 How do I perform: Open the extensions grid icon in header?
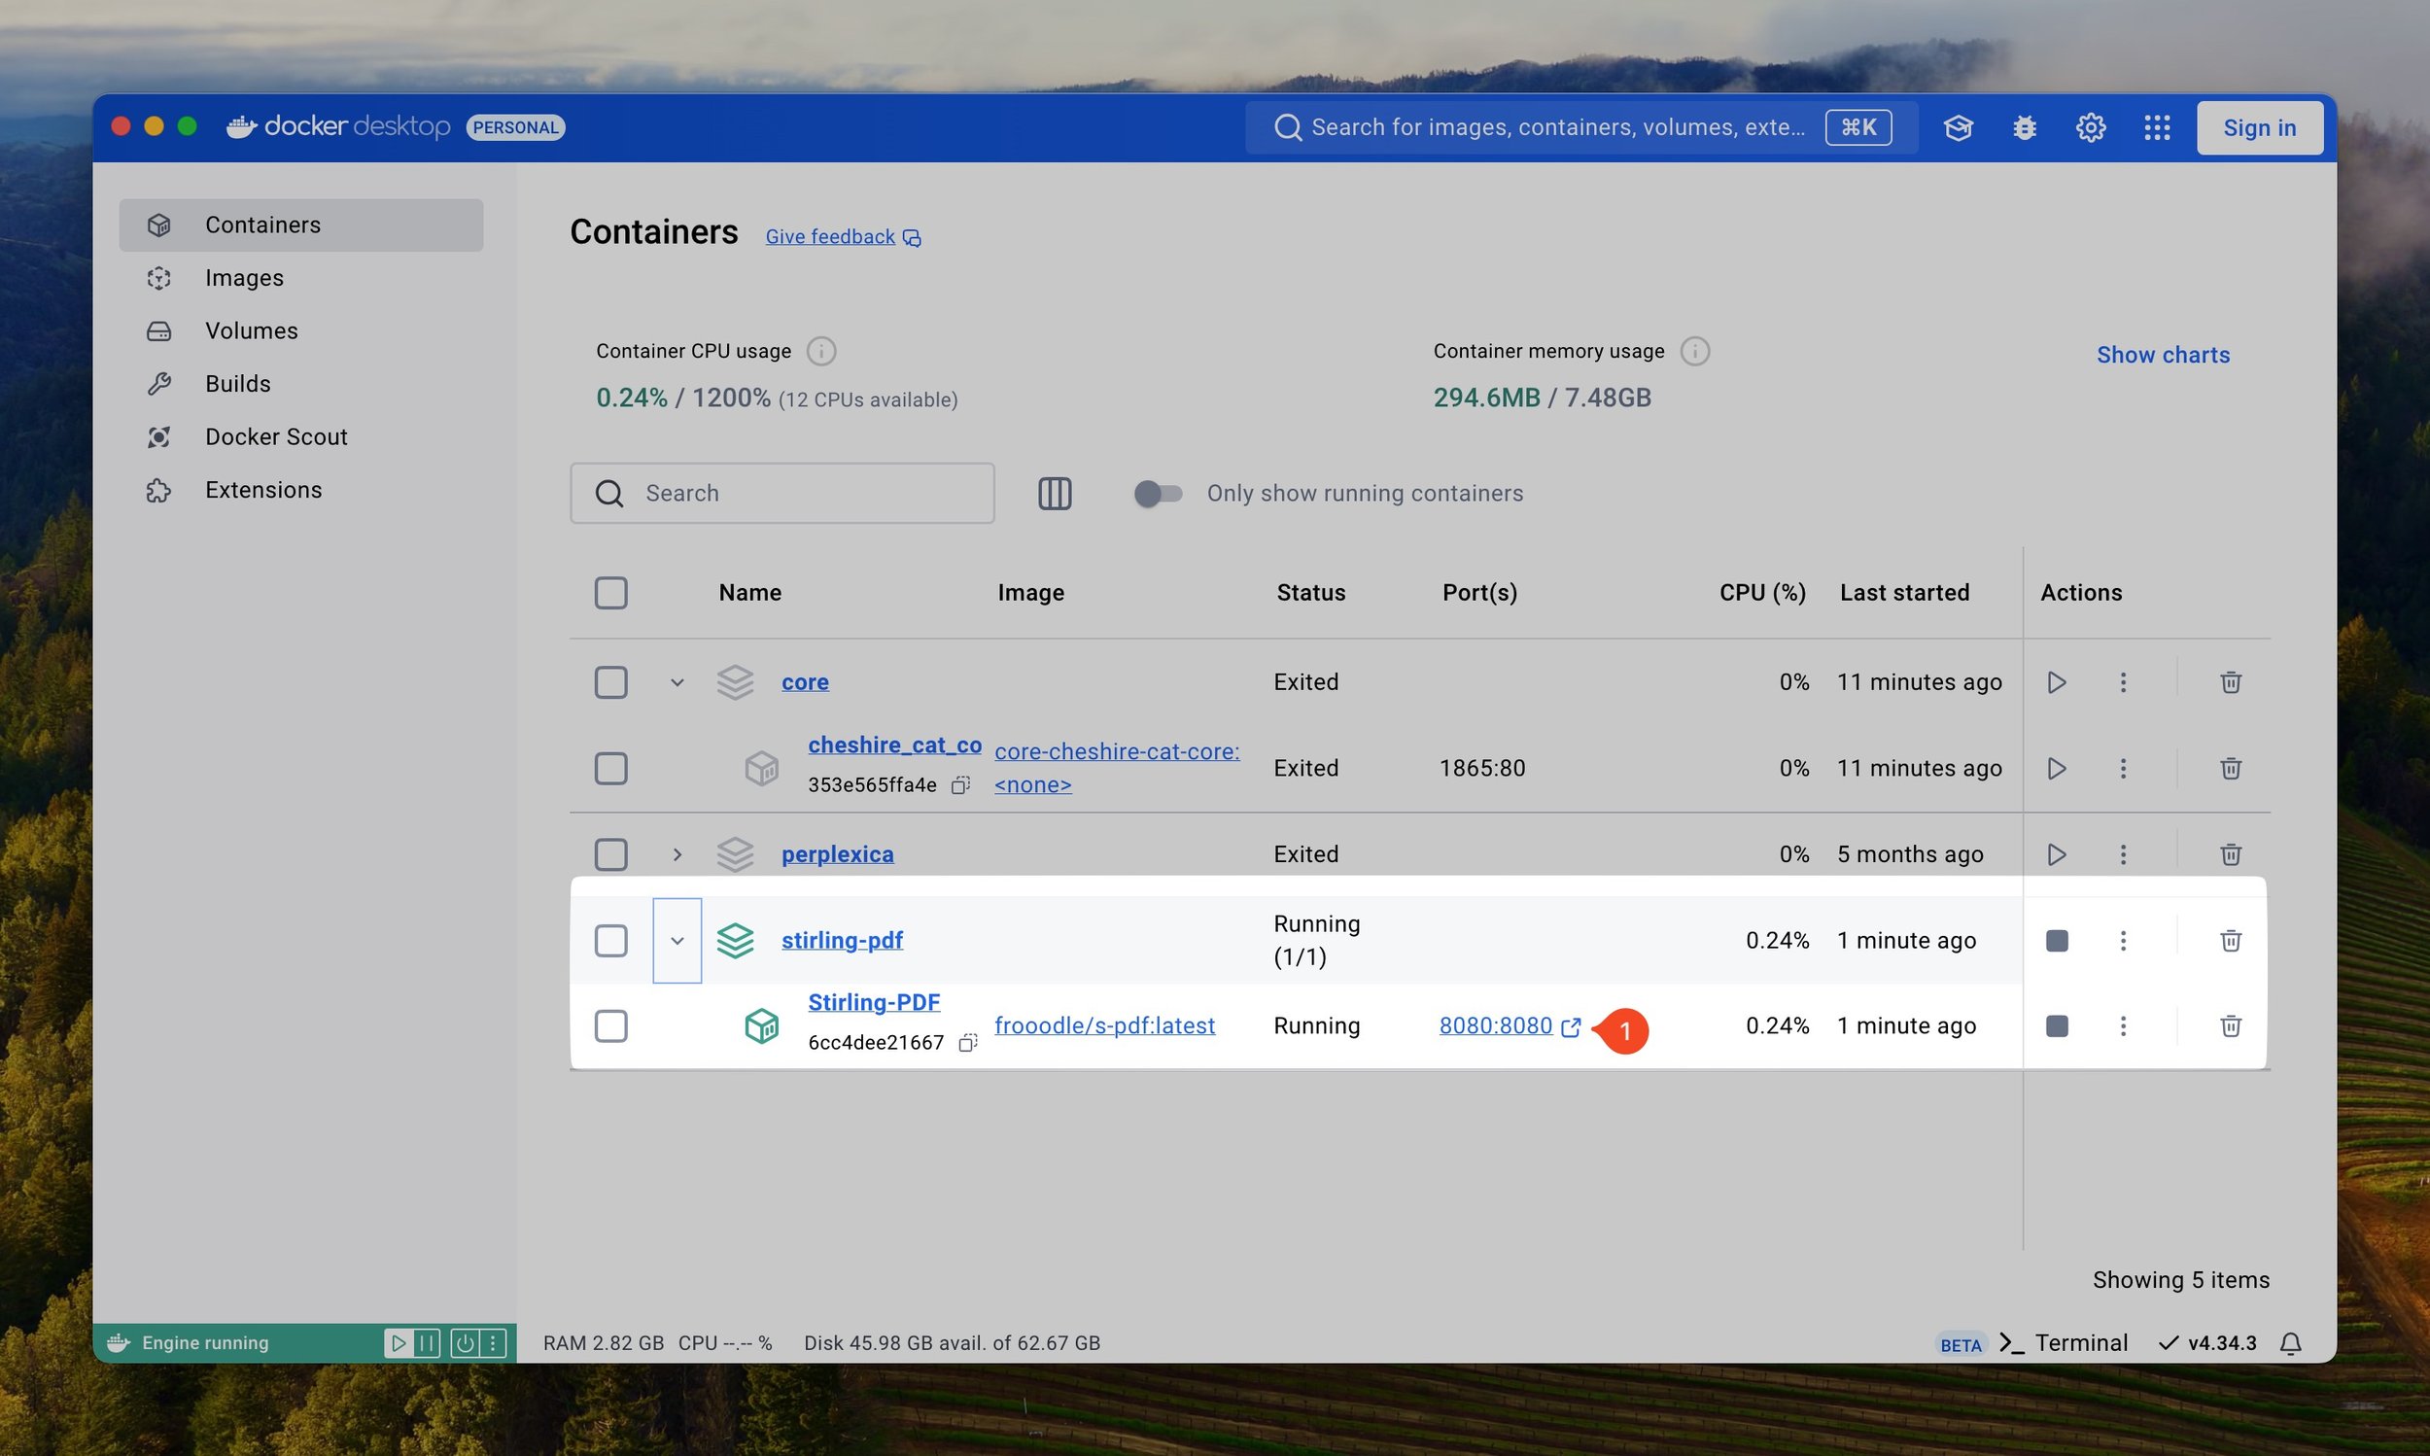tap(2156, 127)
